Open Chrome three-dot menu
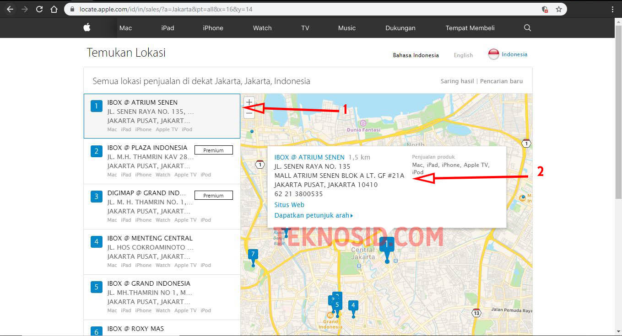This screenshot has height=336, width=622. pyautogui.click(x=613, y=9)
